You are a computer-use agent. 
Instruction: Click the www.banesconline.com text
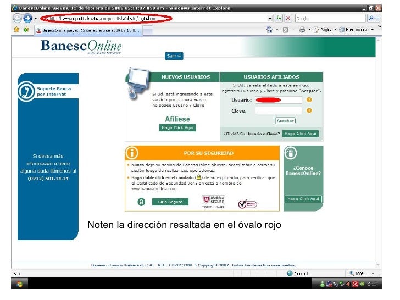tap(154, 189)
